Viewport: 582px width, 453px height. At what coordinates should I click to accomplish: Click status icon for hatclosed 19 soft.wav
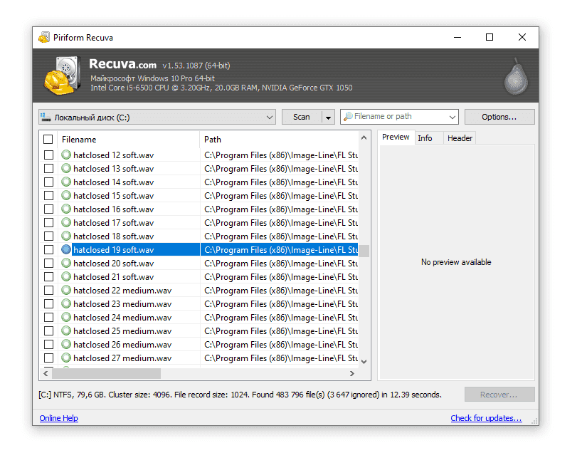pyautogui.click(x=66, y=249)
